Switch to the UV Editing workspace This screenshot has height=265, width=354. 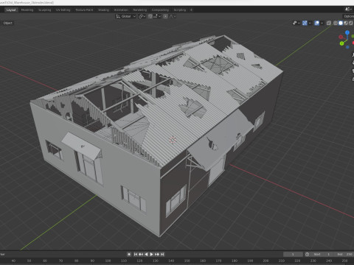click(63, 10)
